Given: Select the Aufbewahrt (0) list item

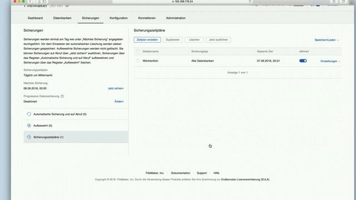Looking at the screenshot, I should 76,126.
